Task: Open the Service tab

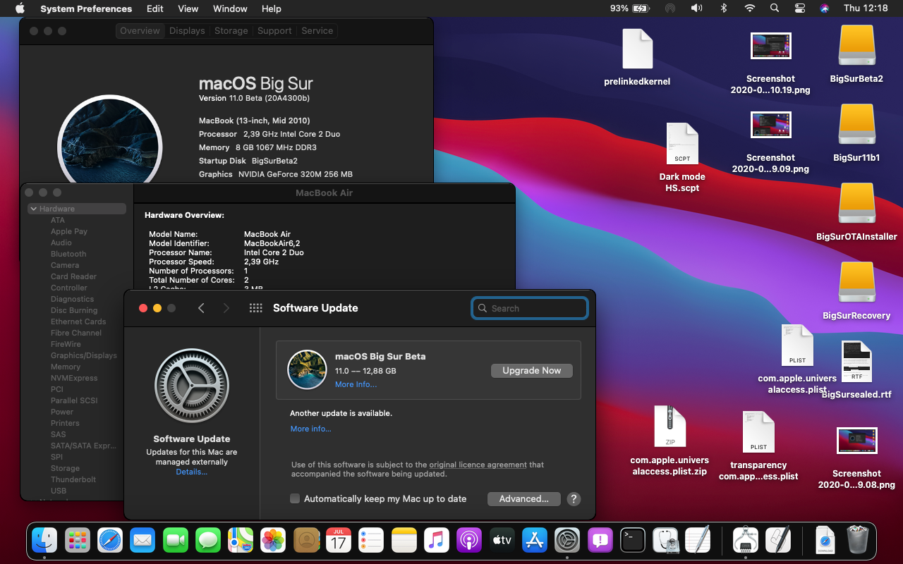Action: [317, 31]
